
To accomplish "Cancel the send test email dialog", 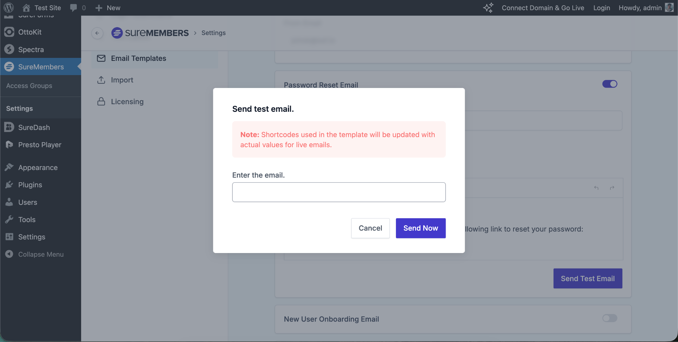I will 370,228.
